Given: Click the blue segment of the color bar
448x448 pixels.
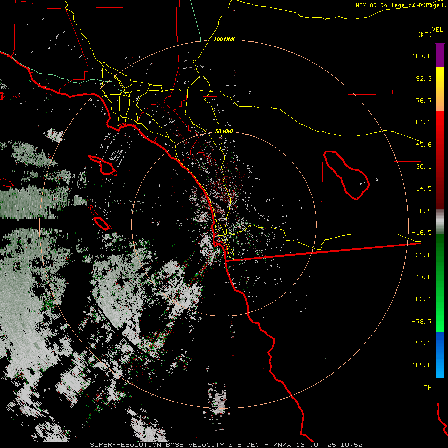Looking at the screenshot, I should tap(440, 355).
